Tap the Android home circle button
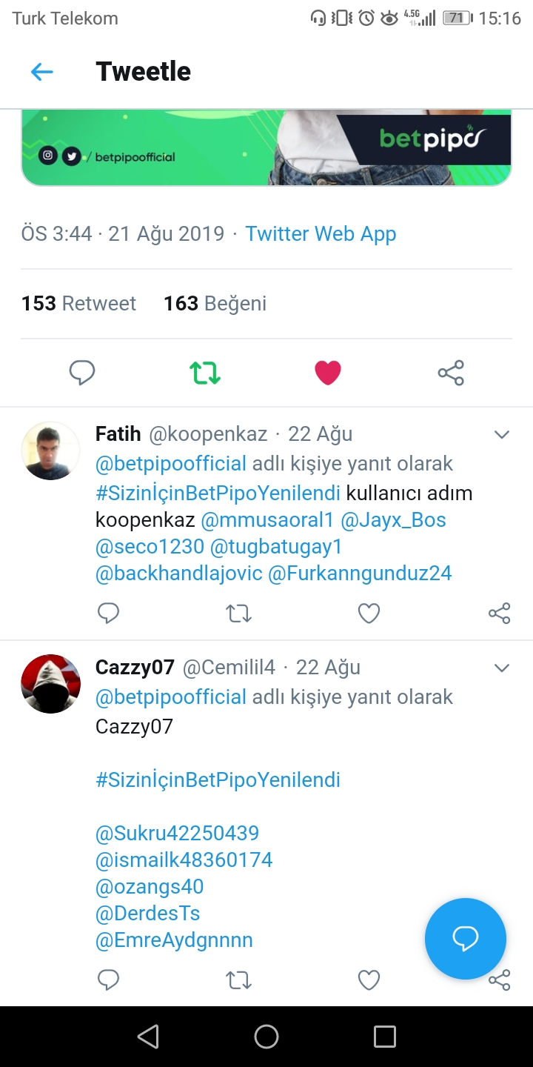 [x=266, y=1037]
